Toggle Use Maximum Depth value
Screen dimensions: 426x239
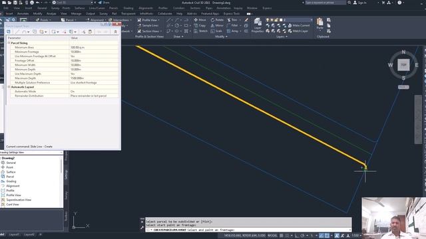coord(94,74)
